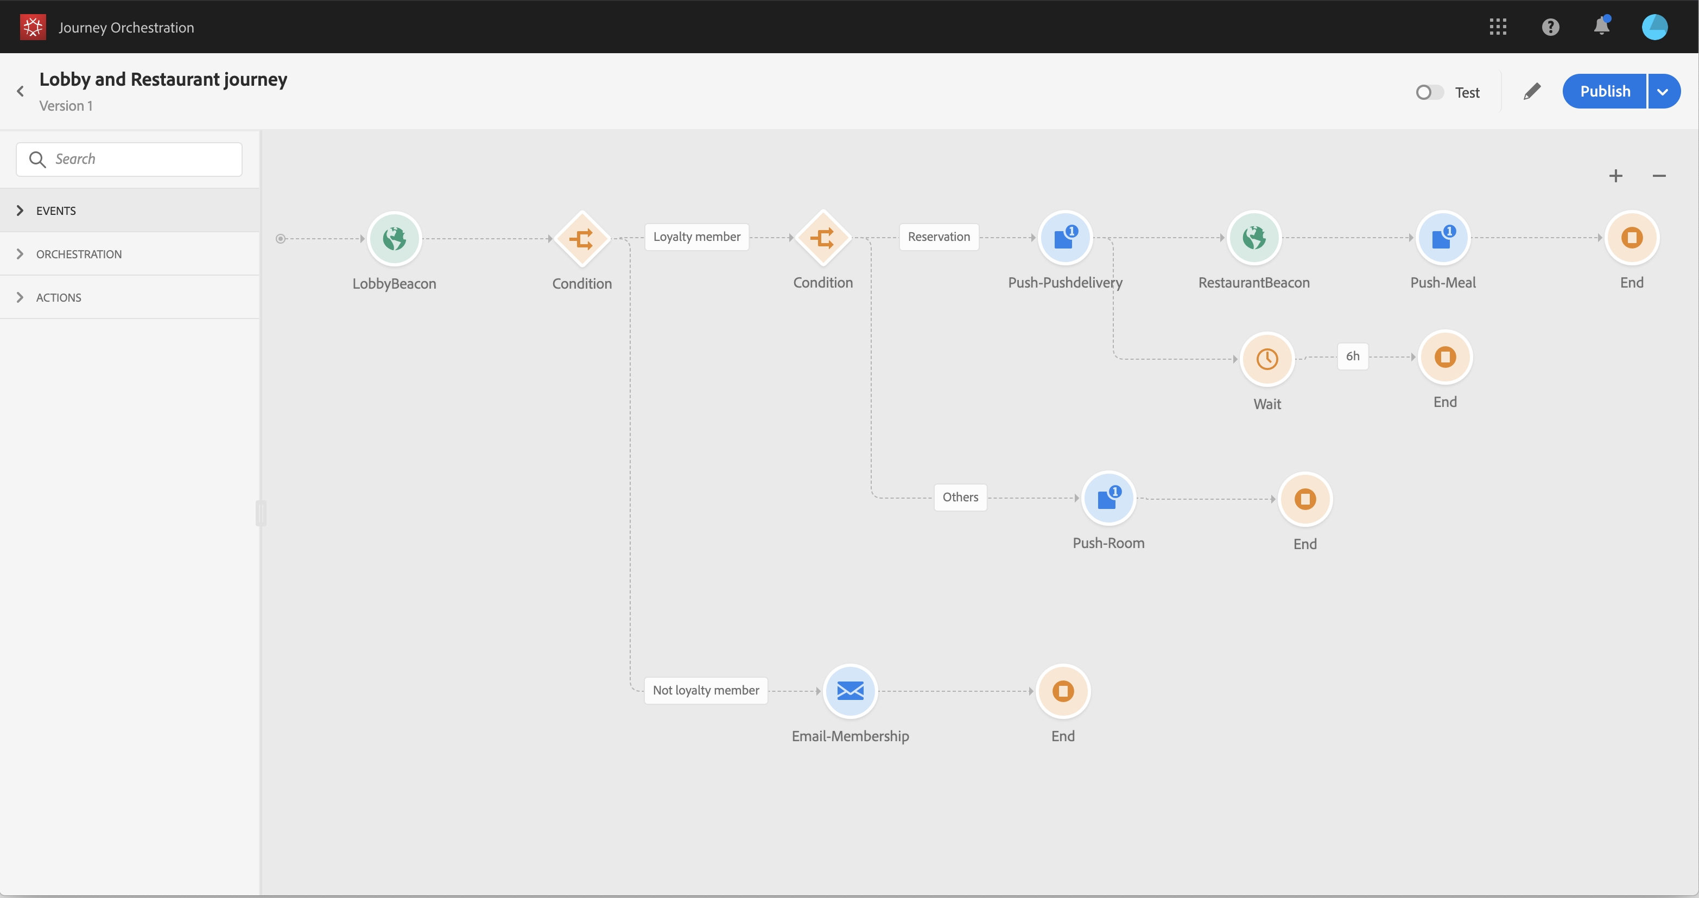Screen dimensions: 1699x898
Task: Publish the journey
Action: point(1605,91)
